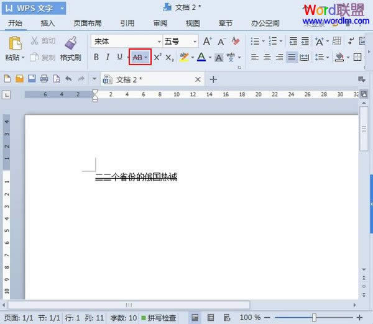Click the print preview icon
373x324 pixels.
57,79
